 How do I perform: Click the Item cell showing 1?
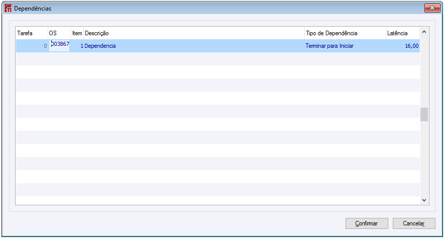77,46
